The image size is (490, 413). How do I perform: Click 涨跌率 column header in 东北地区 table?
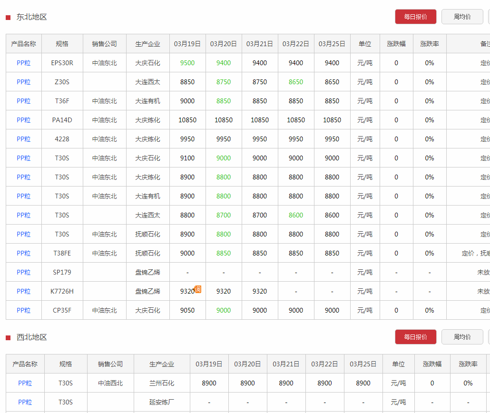430,44
